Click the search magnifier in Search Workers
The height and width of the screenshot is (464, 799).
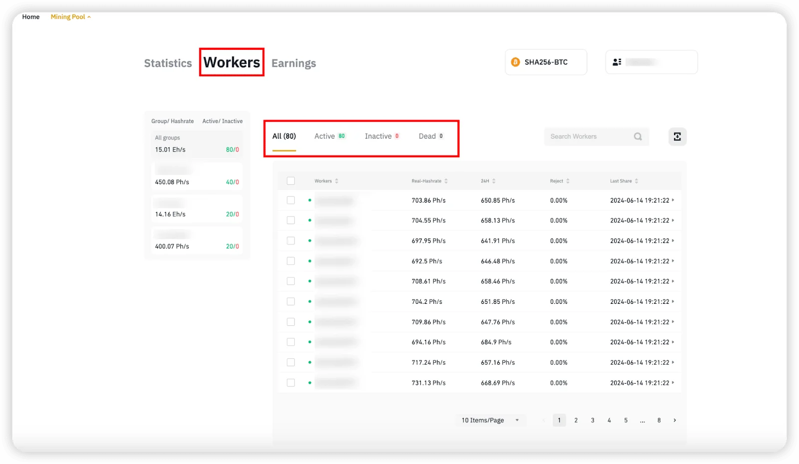tap(638, 136)
